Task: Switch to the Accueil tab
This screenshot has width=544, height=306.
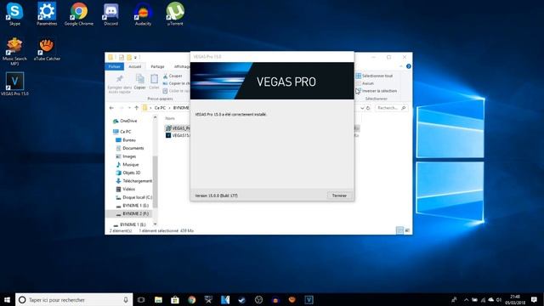Action: point(134,66)
